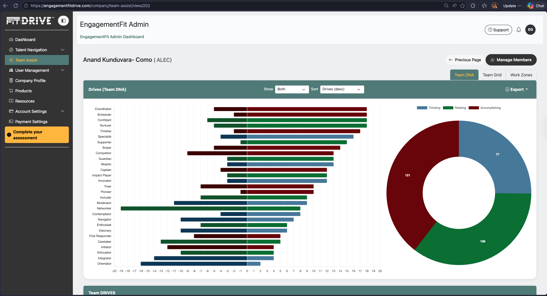The width and height of the screenshot is (547, 296).
Task: Click the Networker label on the chart
Action: (104, 209)
